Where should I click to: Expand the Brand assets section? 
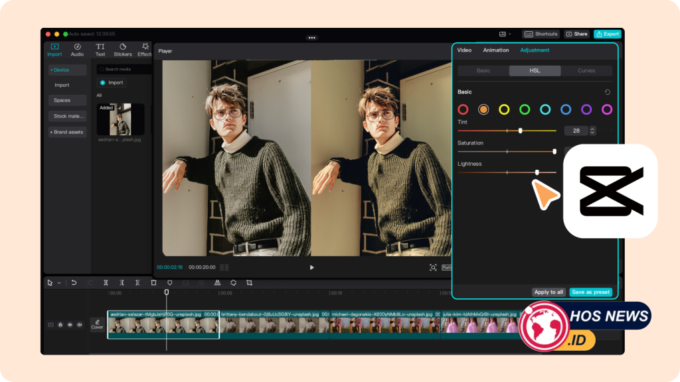click(67, 132)
